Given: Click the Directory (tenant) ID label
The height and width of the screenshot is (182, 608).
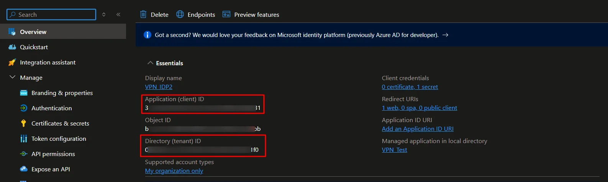Looking at the screenshot, I should coord(173,141).
